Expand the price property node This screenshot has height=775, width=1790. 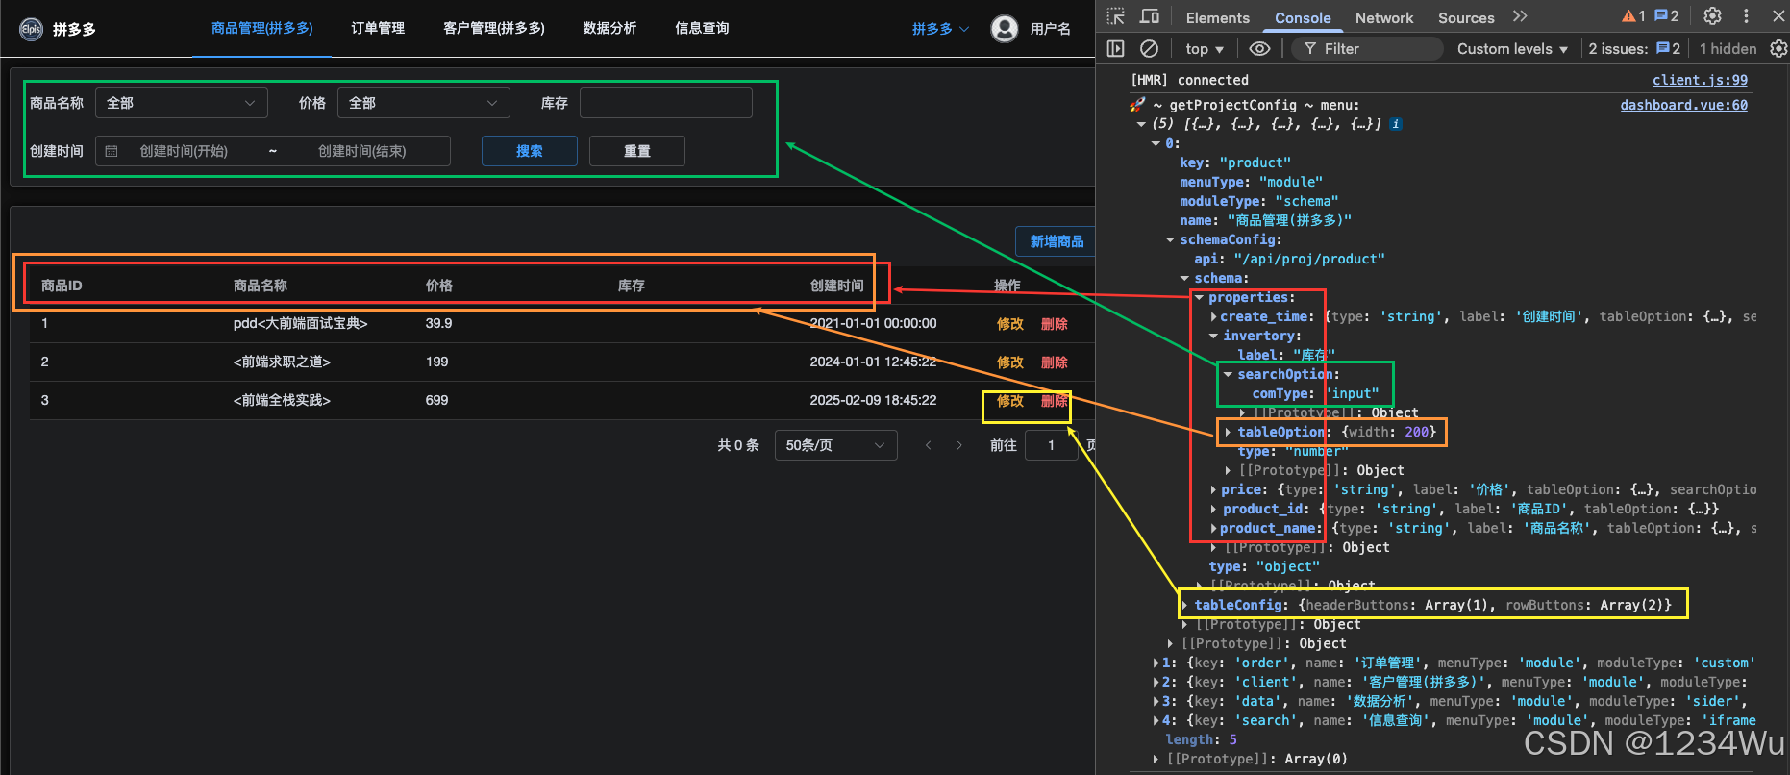(1214, 489)
